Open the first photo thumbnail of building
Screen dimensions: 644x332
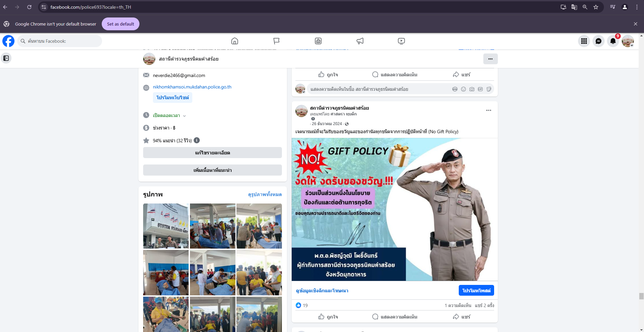pos(166,226)
